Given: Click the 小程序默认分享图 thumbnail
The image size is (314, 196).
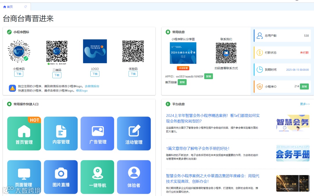Looking at the screenshot, I should (183, 53).
